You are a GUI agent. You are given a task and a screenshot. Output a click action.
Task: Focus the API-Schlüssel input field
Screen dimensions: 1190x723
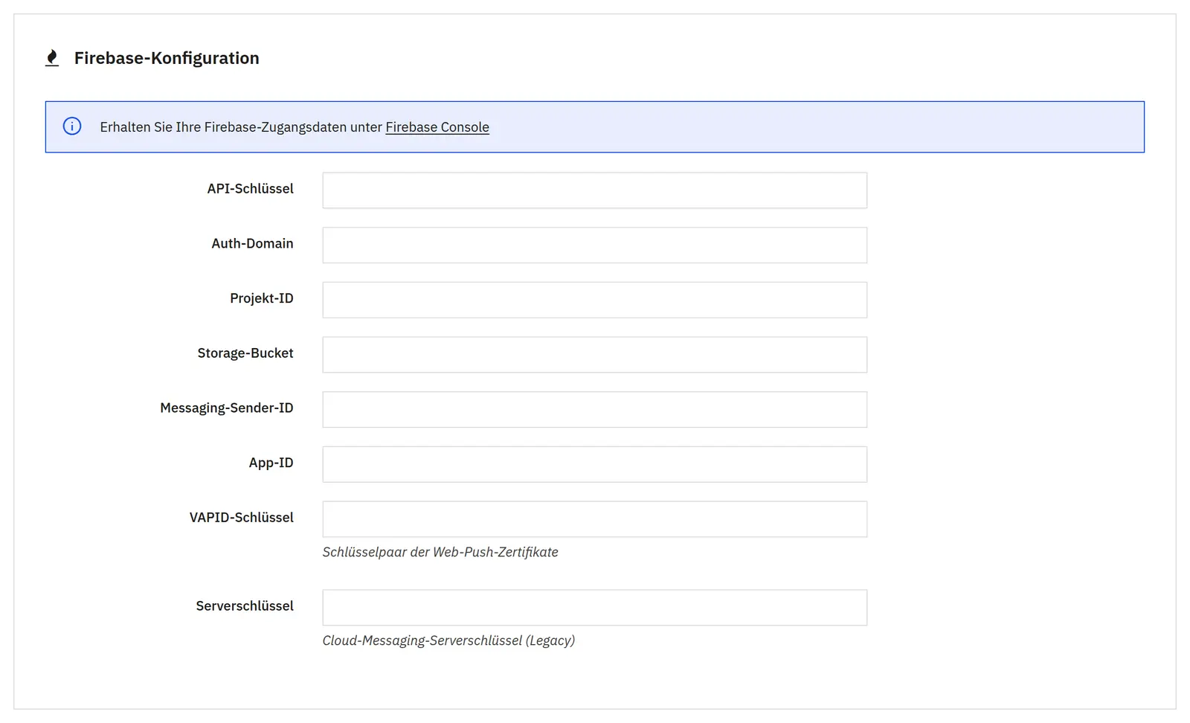point(595,190)
